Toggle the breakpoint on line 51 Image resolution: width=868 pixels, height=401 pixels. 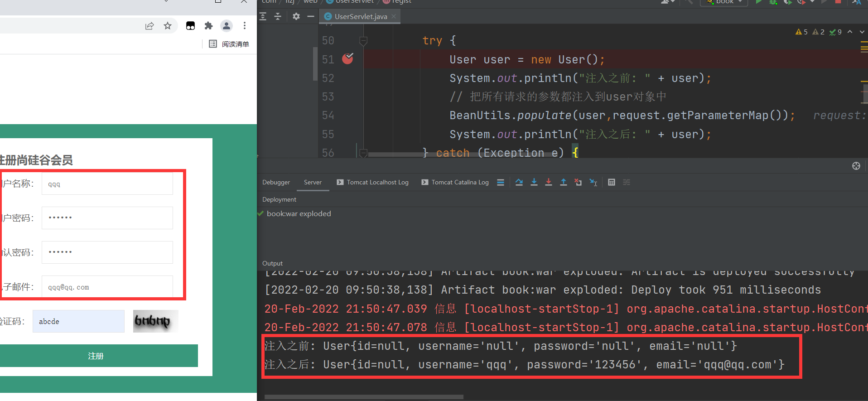tap(347, 59)
